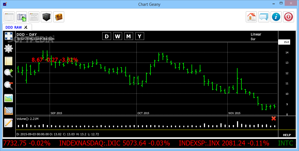Open the wallet portfolio icon
Image resolution: width=299 pixels, height=151 pixels.
pos(58,17)
